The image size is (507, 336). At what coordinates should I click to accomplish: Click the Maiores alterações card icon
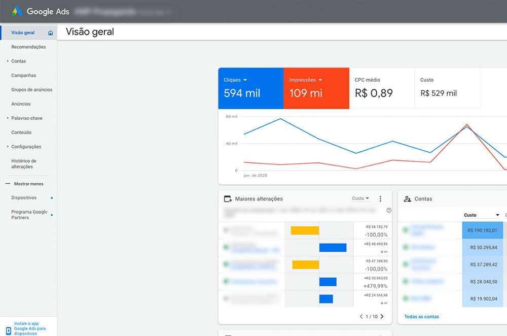tap(228, 199)
